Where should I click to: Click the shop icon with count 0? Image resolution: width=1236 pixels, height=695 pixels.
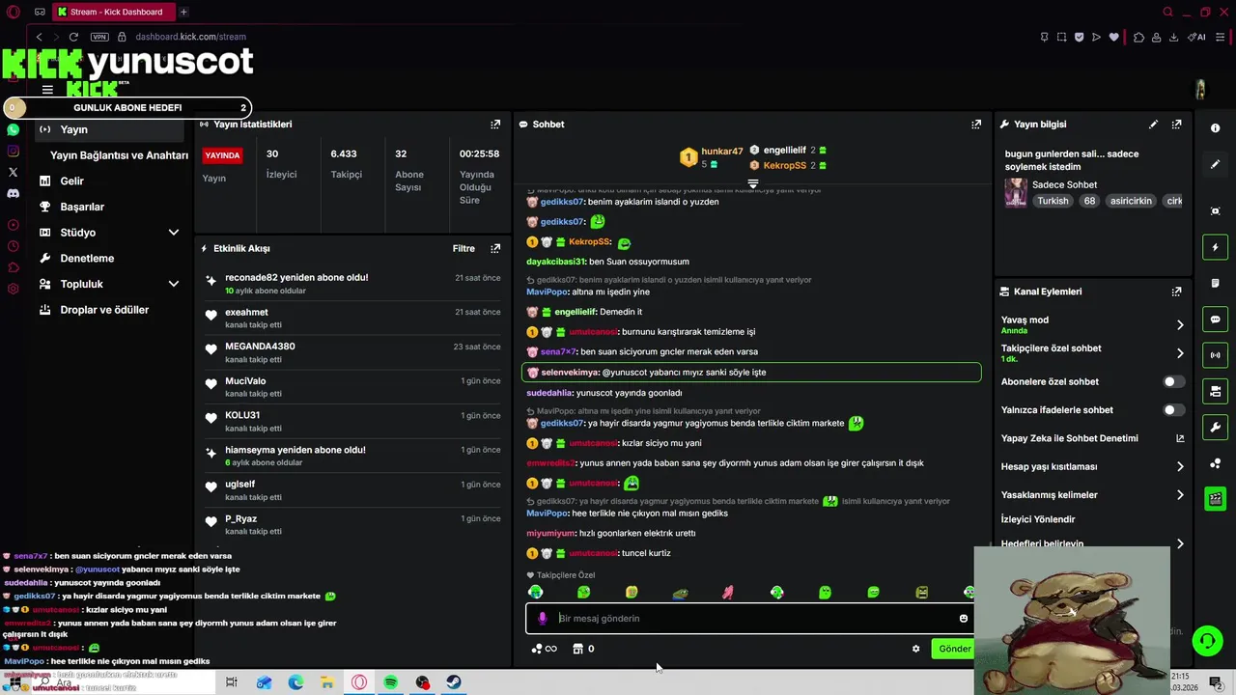[x=583, y=649]
